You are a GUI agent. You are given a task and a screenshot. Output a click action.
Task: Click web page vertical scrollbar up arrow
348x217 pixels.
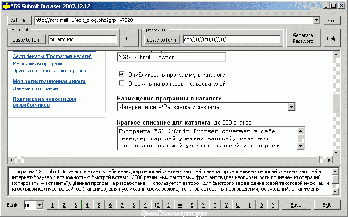[x=336, y=54]
